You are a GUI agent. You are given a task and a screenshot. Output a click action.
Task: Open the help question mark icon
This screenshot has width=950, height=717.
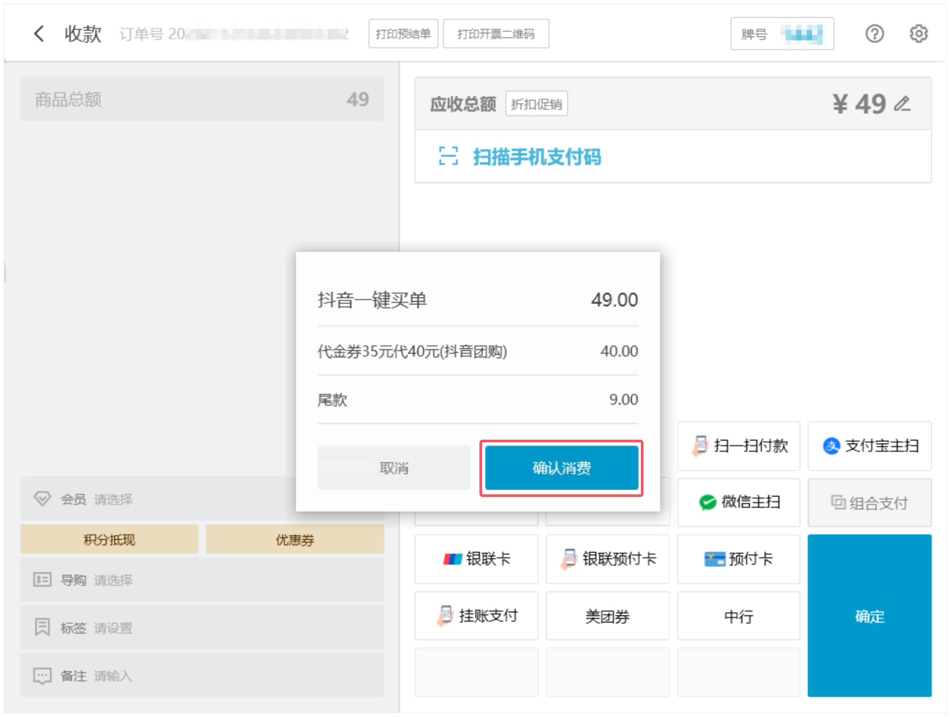pos(874,34)
